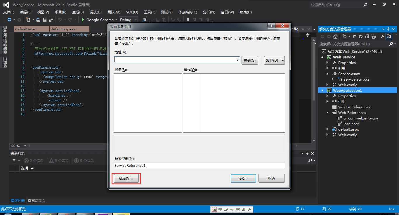Image resolution: width=399 pixels, height=215 pixels.
Task: Click the green Start debugging play icon
Action: tap(83, 20)
